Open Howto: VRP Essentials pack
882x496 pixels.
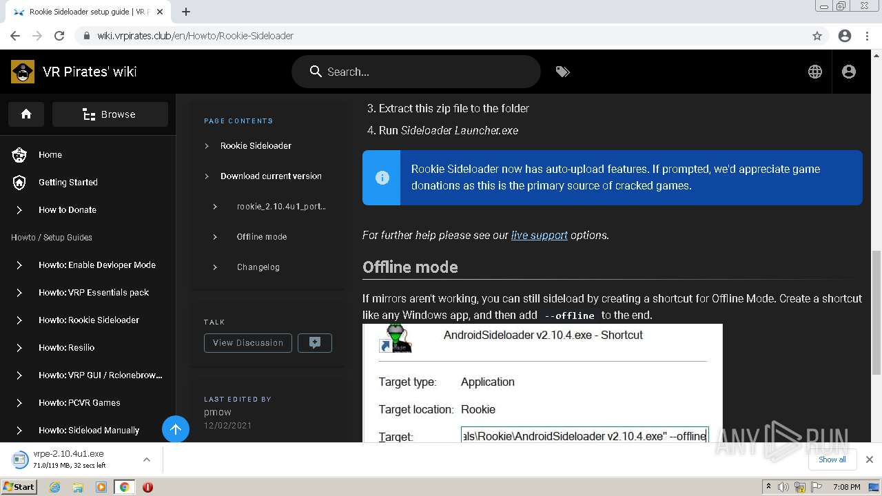(94, 293)
